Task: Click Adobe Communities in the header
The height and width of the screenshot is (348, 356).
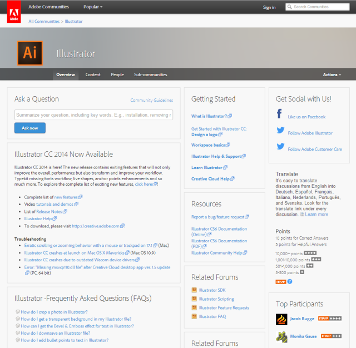Action: pos(48,7)
